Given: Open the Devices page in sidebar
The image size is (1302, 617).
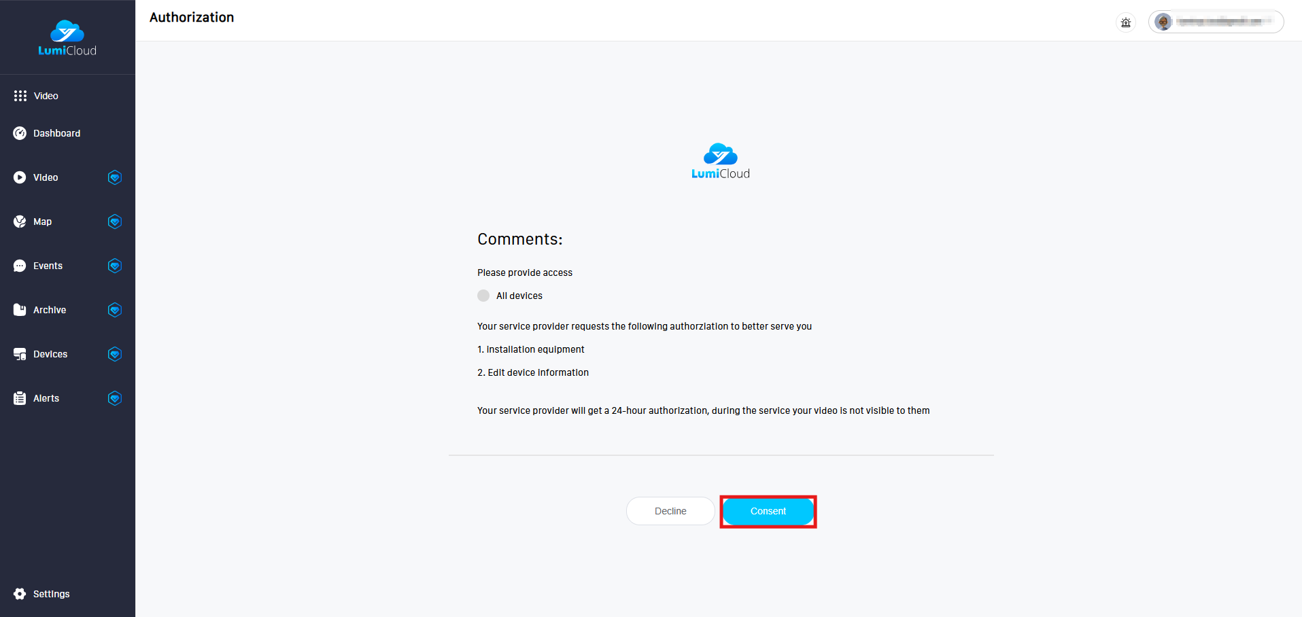Looking at the screenshot, I should [x=50, y=354].
